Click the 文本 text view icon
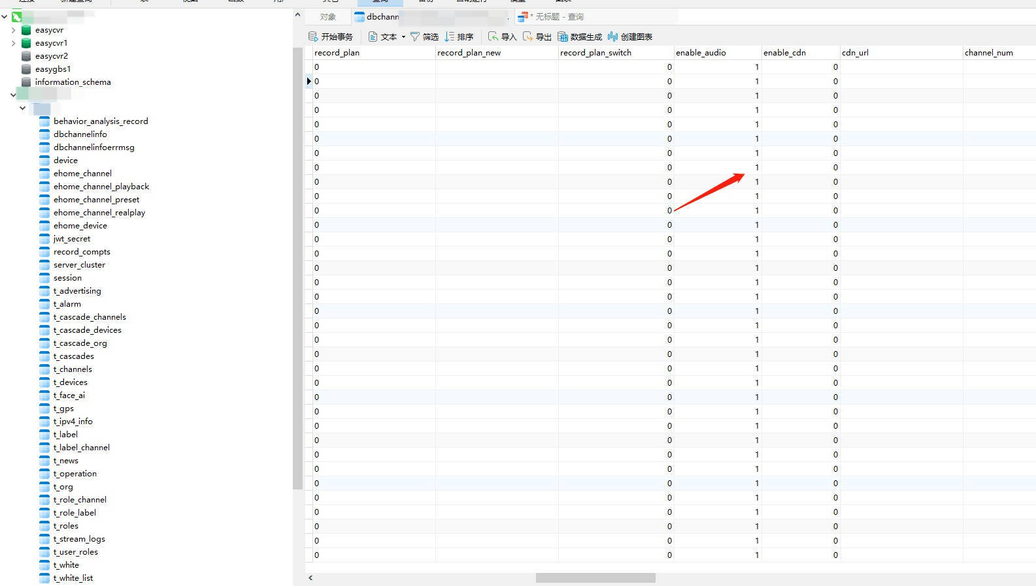The width and height of the screenshot is (1036, 586). [x=373, y=37]
